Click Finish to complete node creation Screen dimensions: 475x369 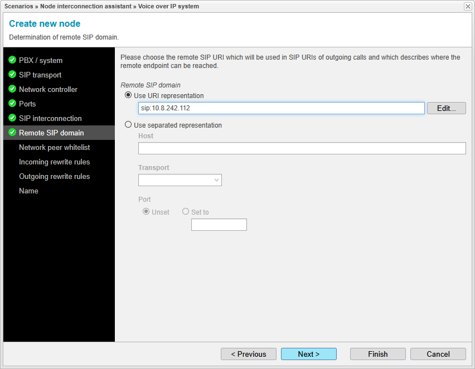click(x=377, y=354)
